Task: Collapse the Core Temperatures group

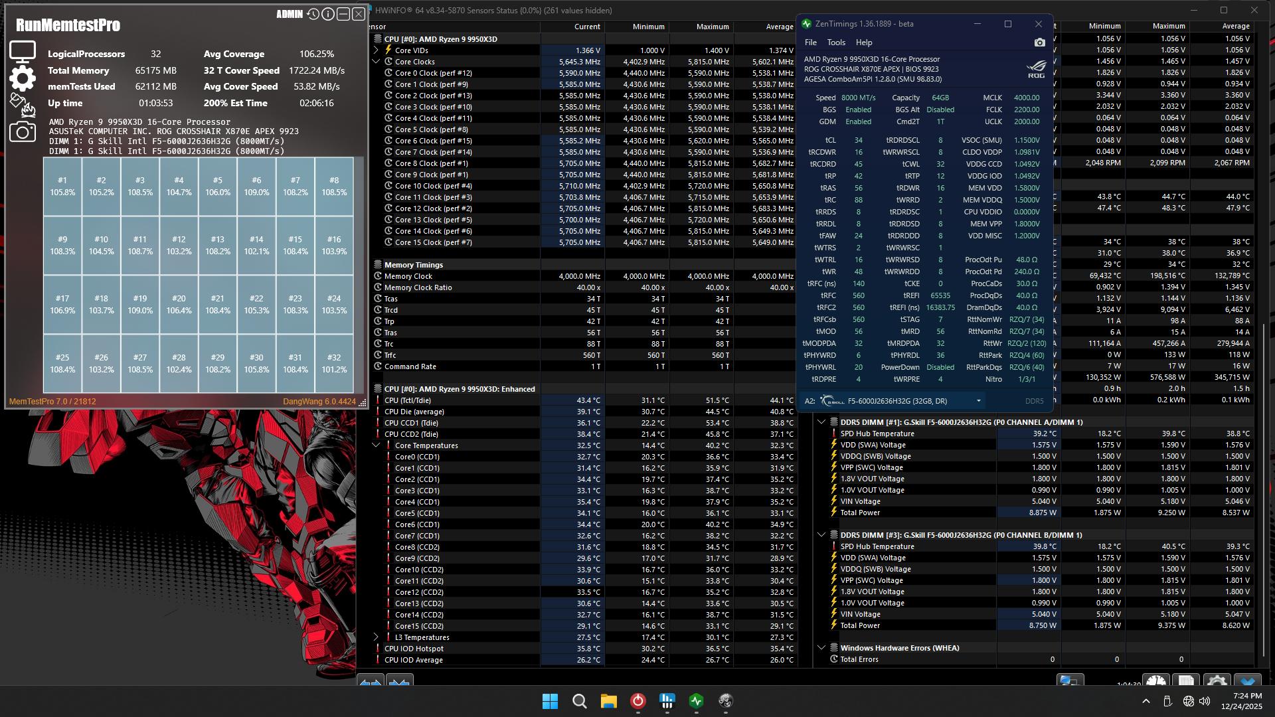Action: [376, 445]
